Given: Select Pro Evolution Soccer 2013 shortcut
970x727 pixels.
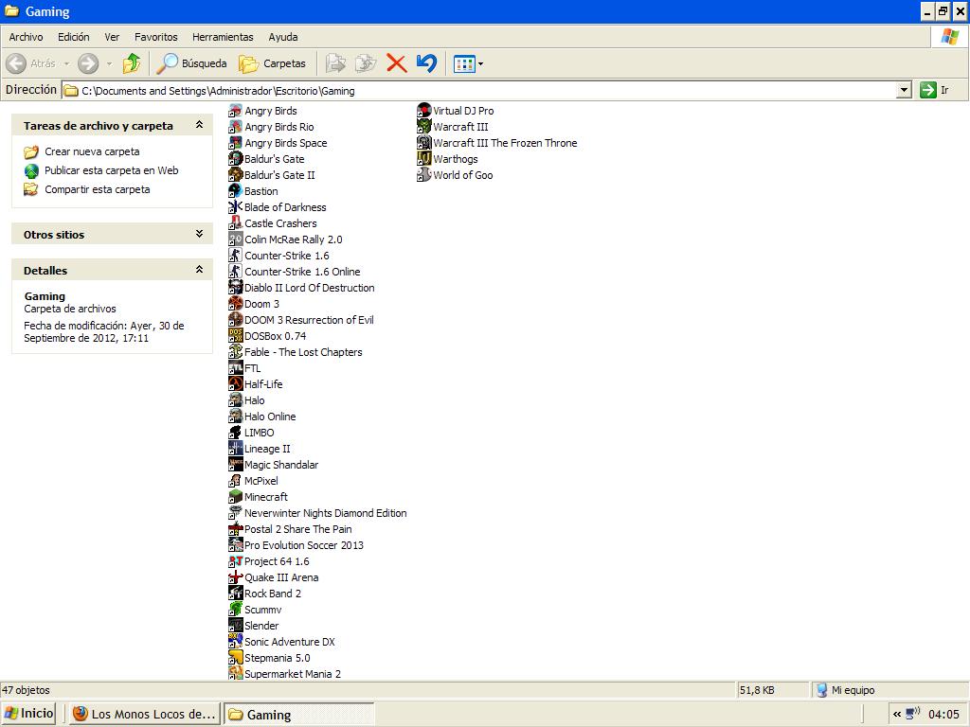Looking at the screenshot, I should pyautogui.click(x=296, y=545).
